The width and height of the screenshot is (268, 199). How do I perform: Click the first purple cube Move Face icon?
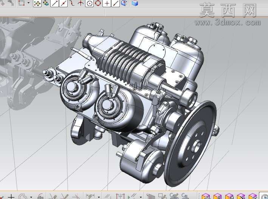click(206, 196)
